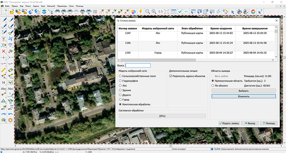The image size is (286, 153).
Task: Choose the По объекту output area option
Action: point(213,86)
